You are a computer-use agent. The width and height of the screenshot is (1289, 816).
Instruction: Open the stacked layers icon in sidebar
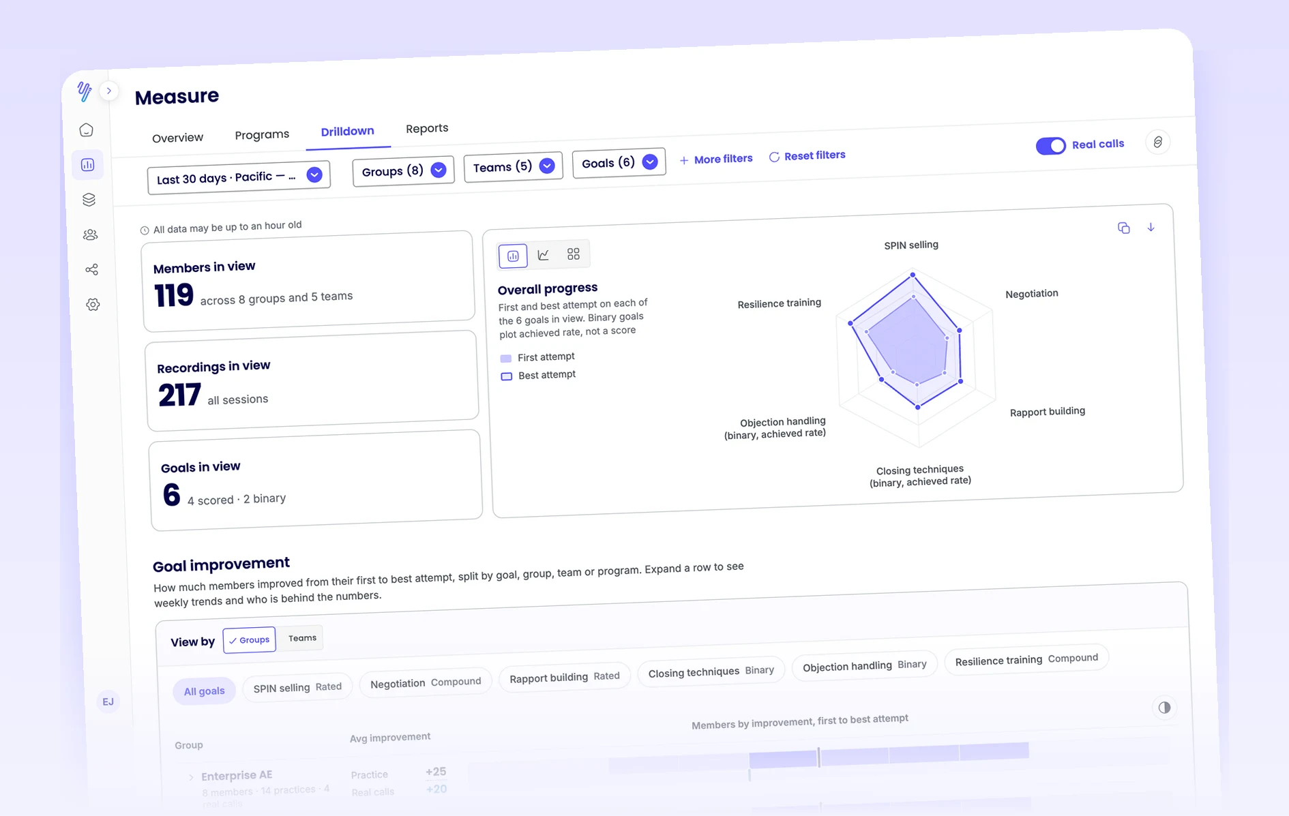pos(89,200)
